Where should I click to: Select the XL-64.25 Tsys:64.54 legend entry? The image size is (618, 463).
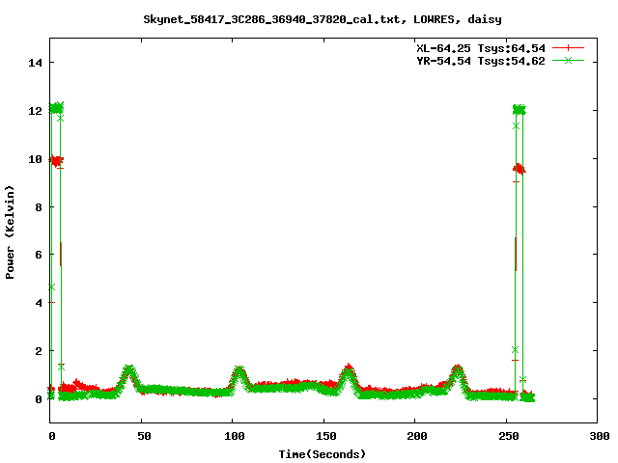pyautogui.click(x=481, y=48)
